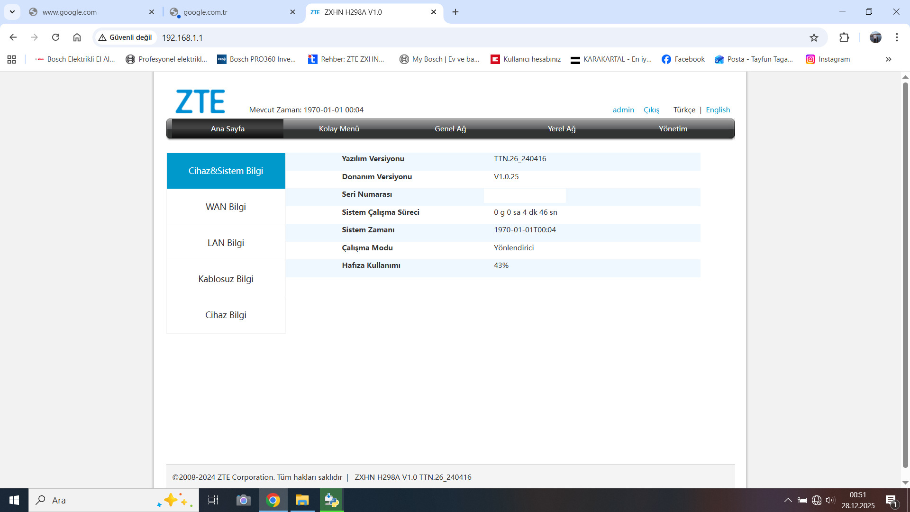Select Cihaz&Sistem Bilgi in the sidebar
The height and width of the screenshot is (512, 910).
(226, 171)
